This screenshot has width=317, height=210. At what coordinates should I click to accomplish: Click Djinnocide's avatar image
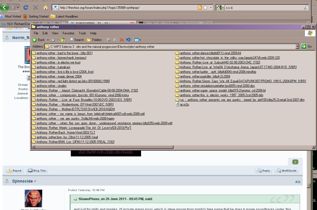pyautogui.click(x=33, y=198)
